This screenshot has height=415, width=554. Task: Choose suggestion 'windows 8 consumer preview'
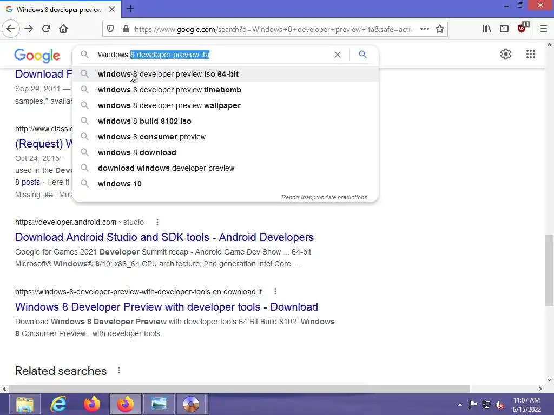coord(225,137)
